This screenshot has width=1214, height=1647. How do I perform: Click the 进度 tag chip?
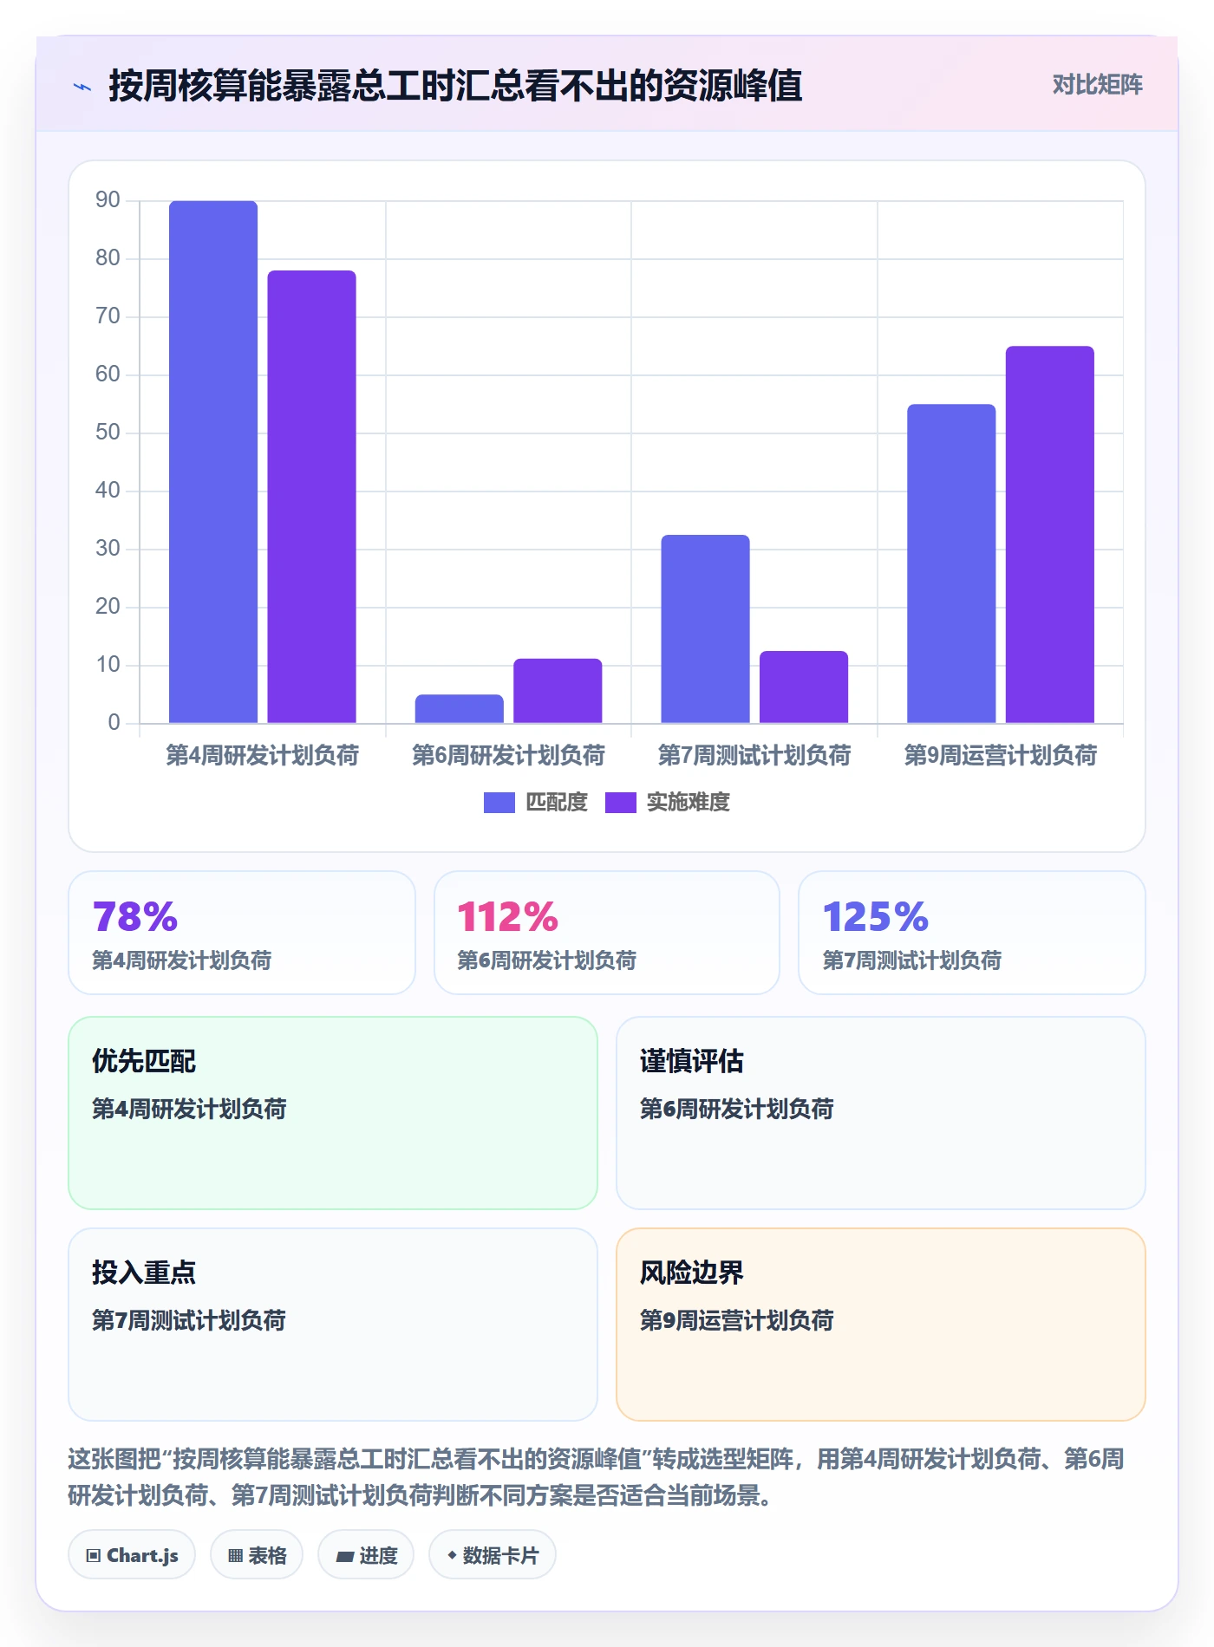tap(366, 1555)
